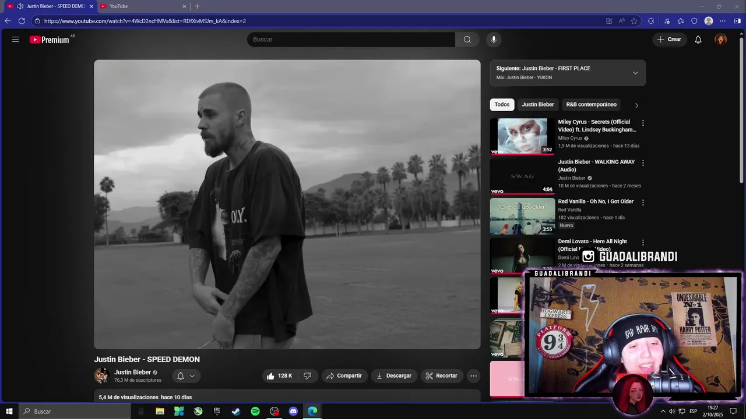
Task: Click the Descargar download button
Action: [x=394, y=376]
